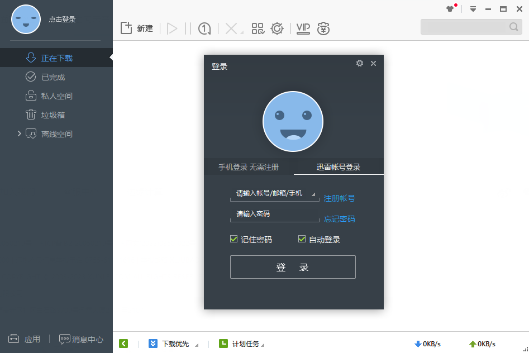This screenshot has height=353, width=529.
Task: Select 垃圾箱 in the sidebar
Action: (49, 115)
